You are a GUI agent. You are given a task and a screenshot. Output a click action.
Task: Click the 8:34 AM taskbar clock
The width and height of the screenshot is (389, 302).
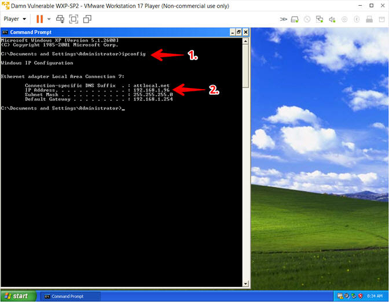click(375, 296)
